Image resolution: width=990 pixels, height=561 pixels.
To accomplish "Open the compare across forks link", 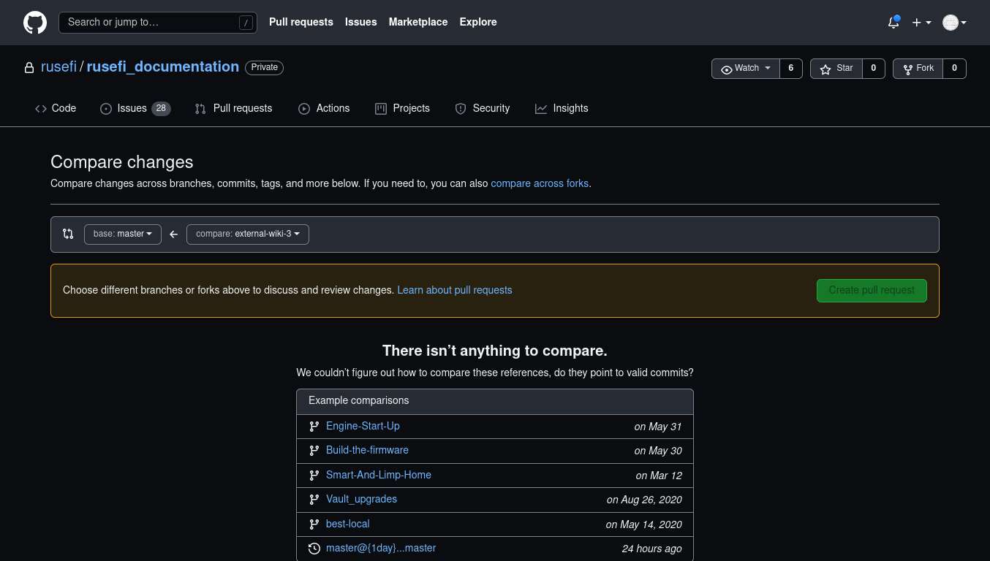I will tap(540, 183).
